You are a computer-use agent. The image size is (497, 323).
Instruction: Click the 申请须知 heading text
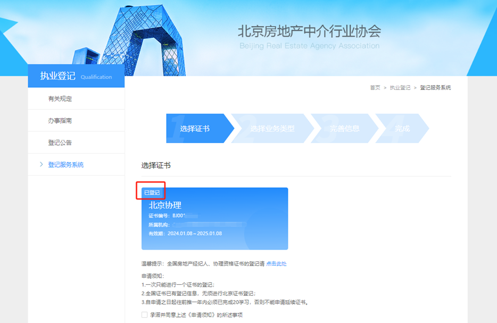153,276
